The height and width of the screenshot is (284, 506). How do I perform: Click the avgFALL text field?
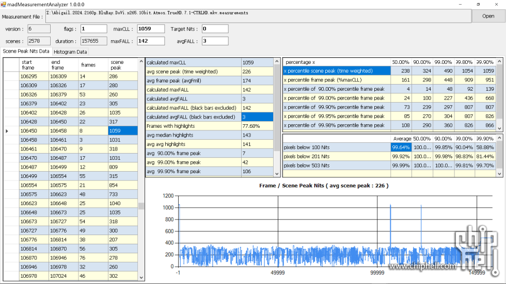pyautogui.click(x=215, y=41)
